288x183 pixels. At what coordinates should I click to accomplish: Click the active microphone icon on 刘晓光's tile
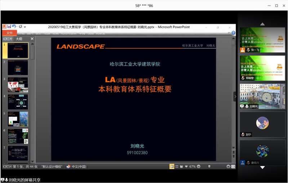coord(247,106)
